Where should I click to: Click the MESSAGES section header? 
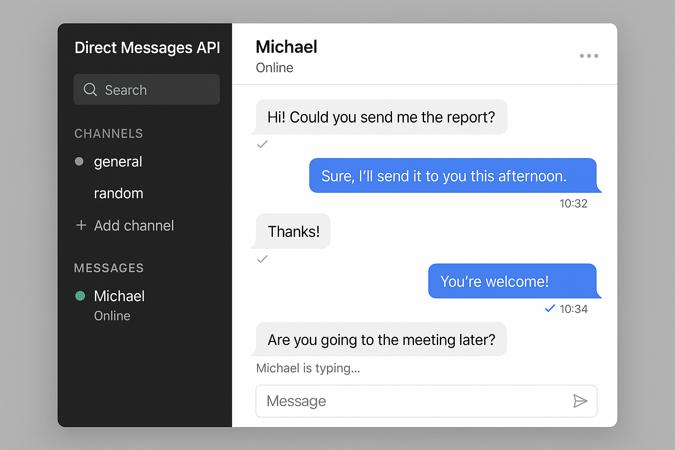click(109, 268)
